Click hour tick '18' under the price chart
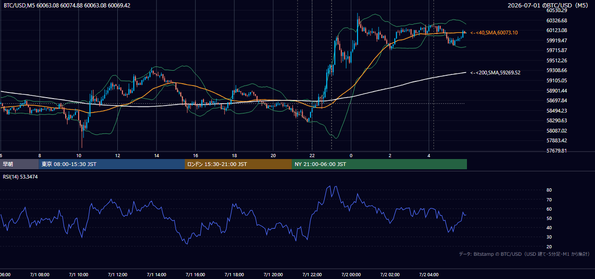 point(234,156)
